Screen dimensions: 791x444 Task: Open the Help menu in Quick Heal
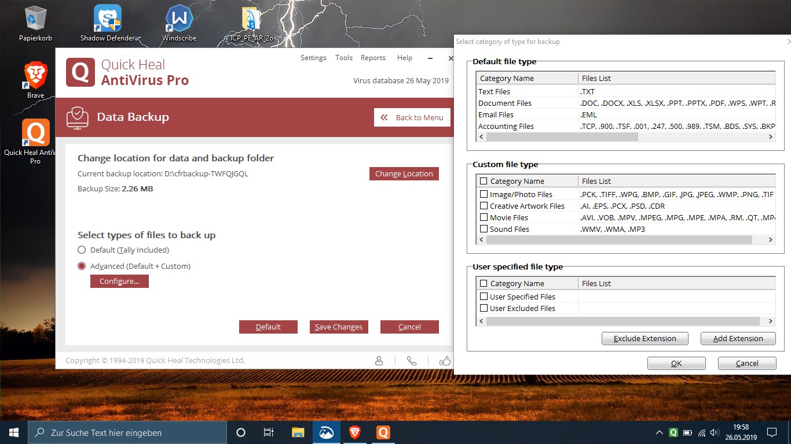click(x=405, y=58)
